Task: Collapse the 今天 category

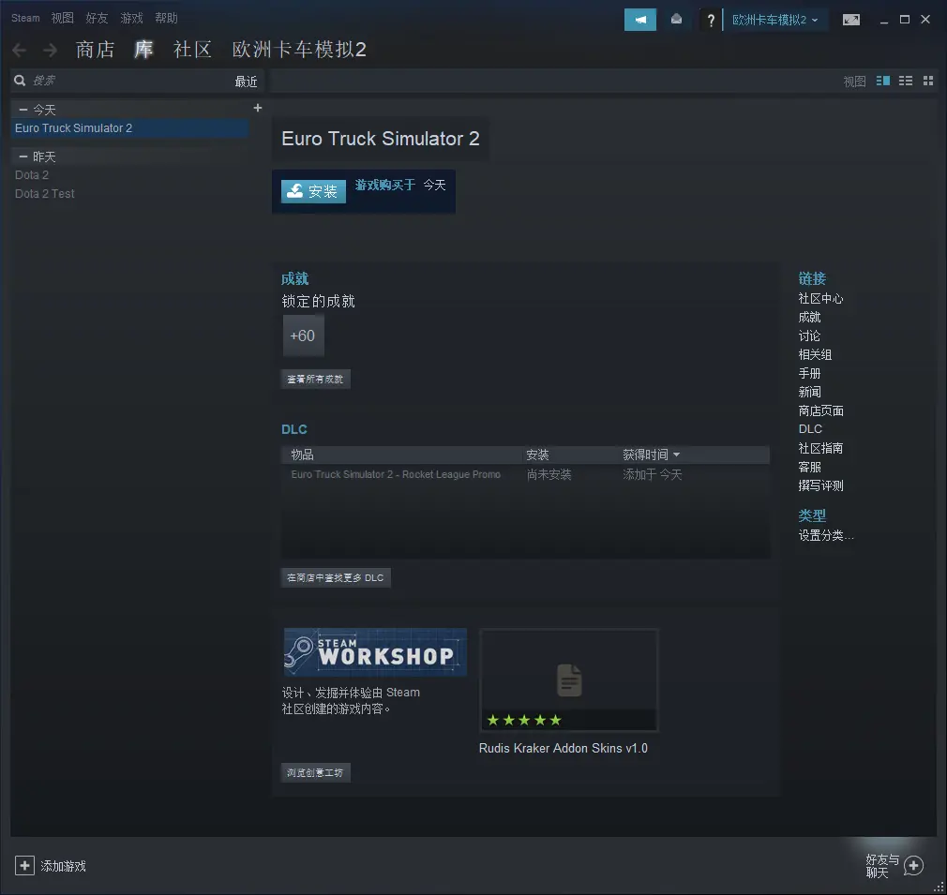Action: [23, 110]
